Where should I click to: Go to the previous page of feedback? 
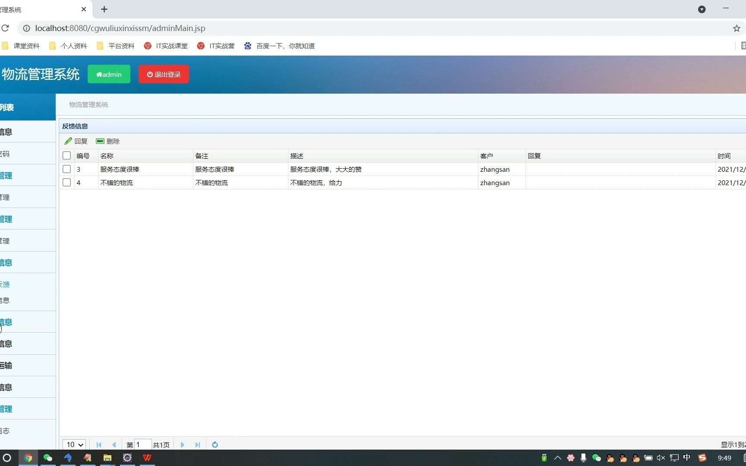[x=114, y=444]
